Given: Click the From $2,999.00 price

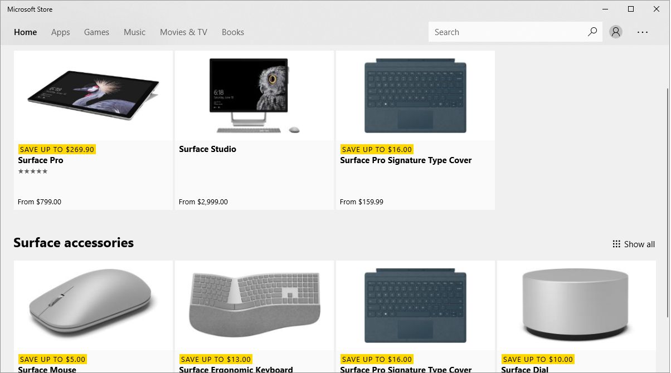Looking at the screenshot, I should coord(203,202).
